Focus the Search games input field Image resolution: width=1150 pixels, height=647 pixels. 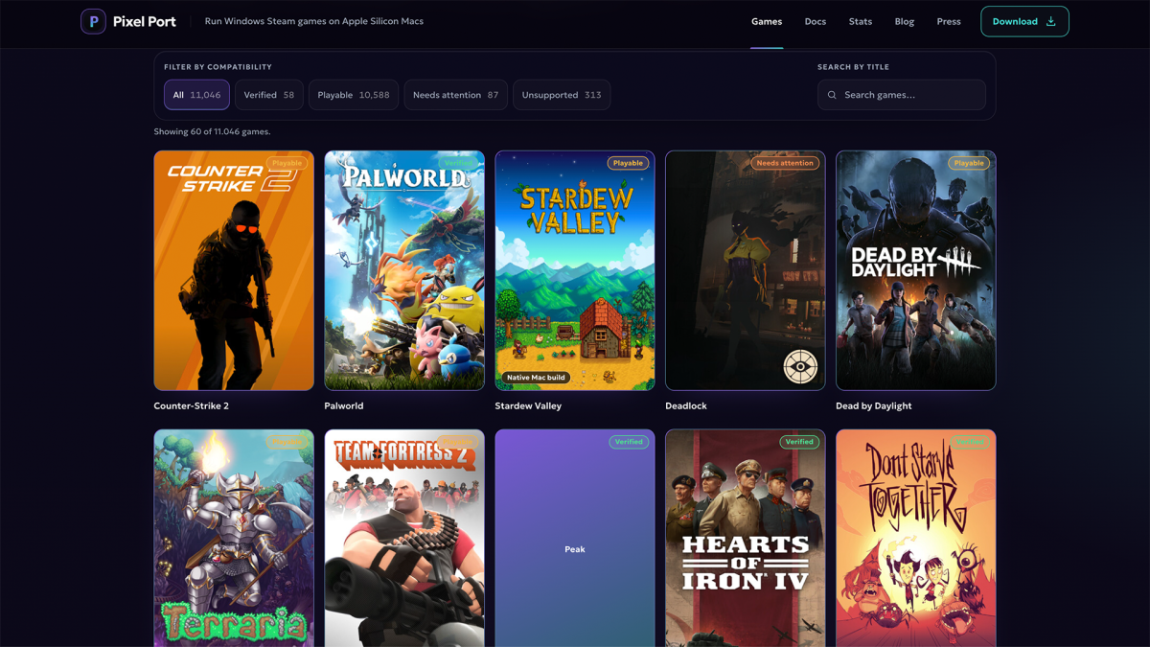[x=902, y=95]
